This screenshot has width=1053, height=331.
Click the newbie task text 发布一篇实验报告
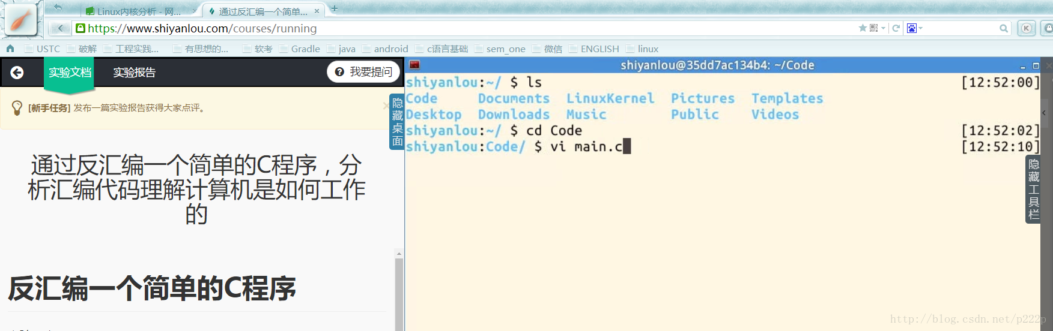pos(139,108)
